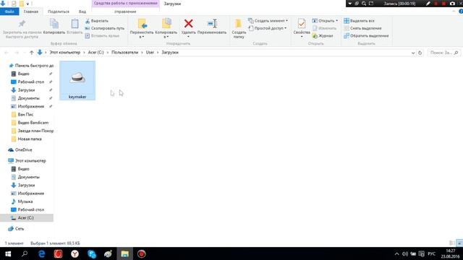
Task: Click the Rename (Переименовать) icon
Action: 212,24
